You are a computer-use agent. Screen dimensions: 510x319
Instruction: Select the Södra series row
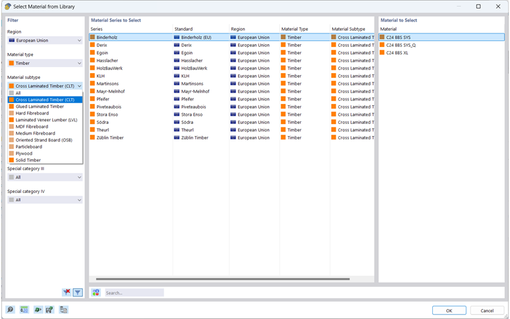click(x=232, y=122)
